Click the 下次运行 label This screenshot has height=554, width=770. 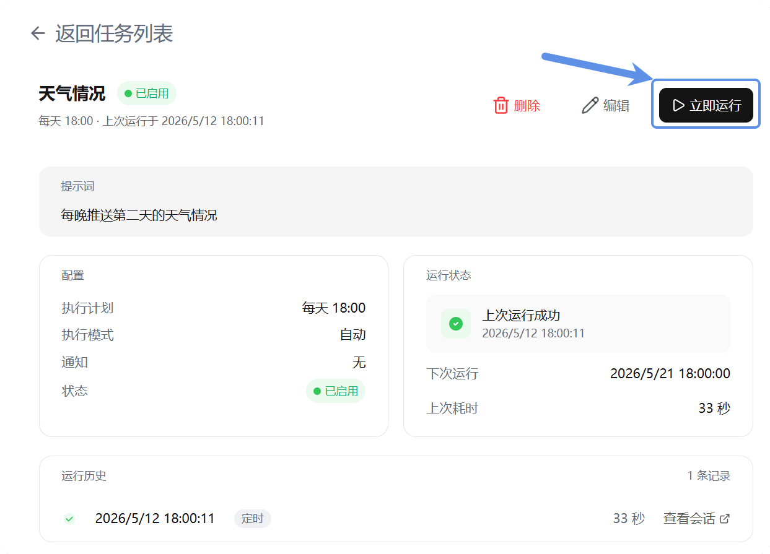[x=452, y=373]
